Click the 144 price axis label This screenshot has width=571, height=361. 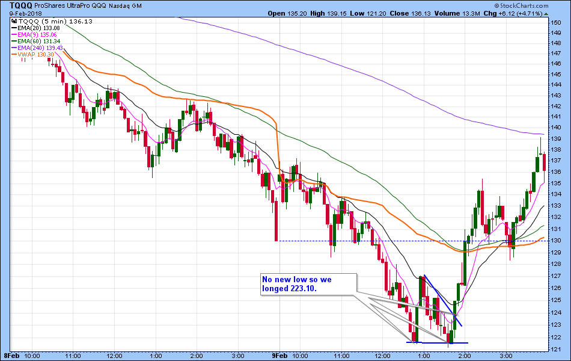pos(556,85)
